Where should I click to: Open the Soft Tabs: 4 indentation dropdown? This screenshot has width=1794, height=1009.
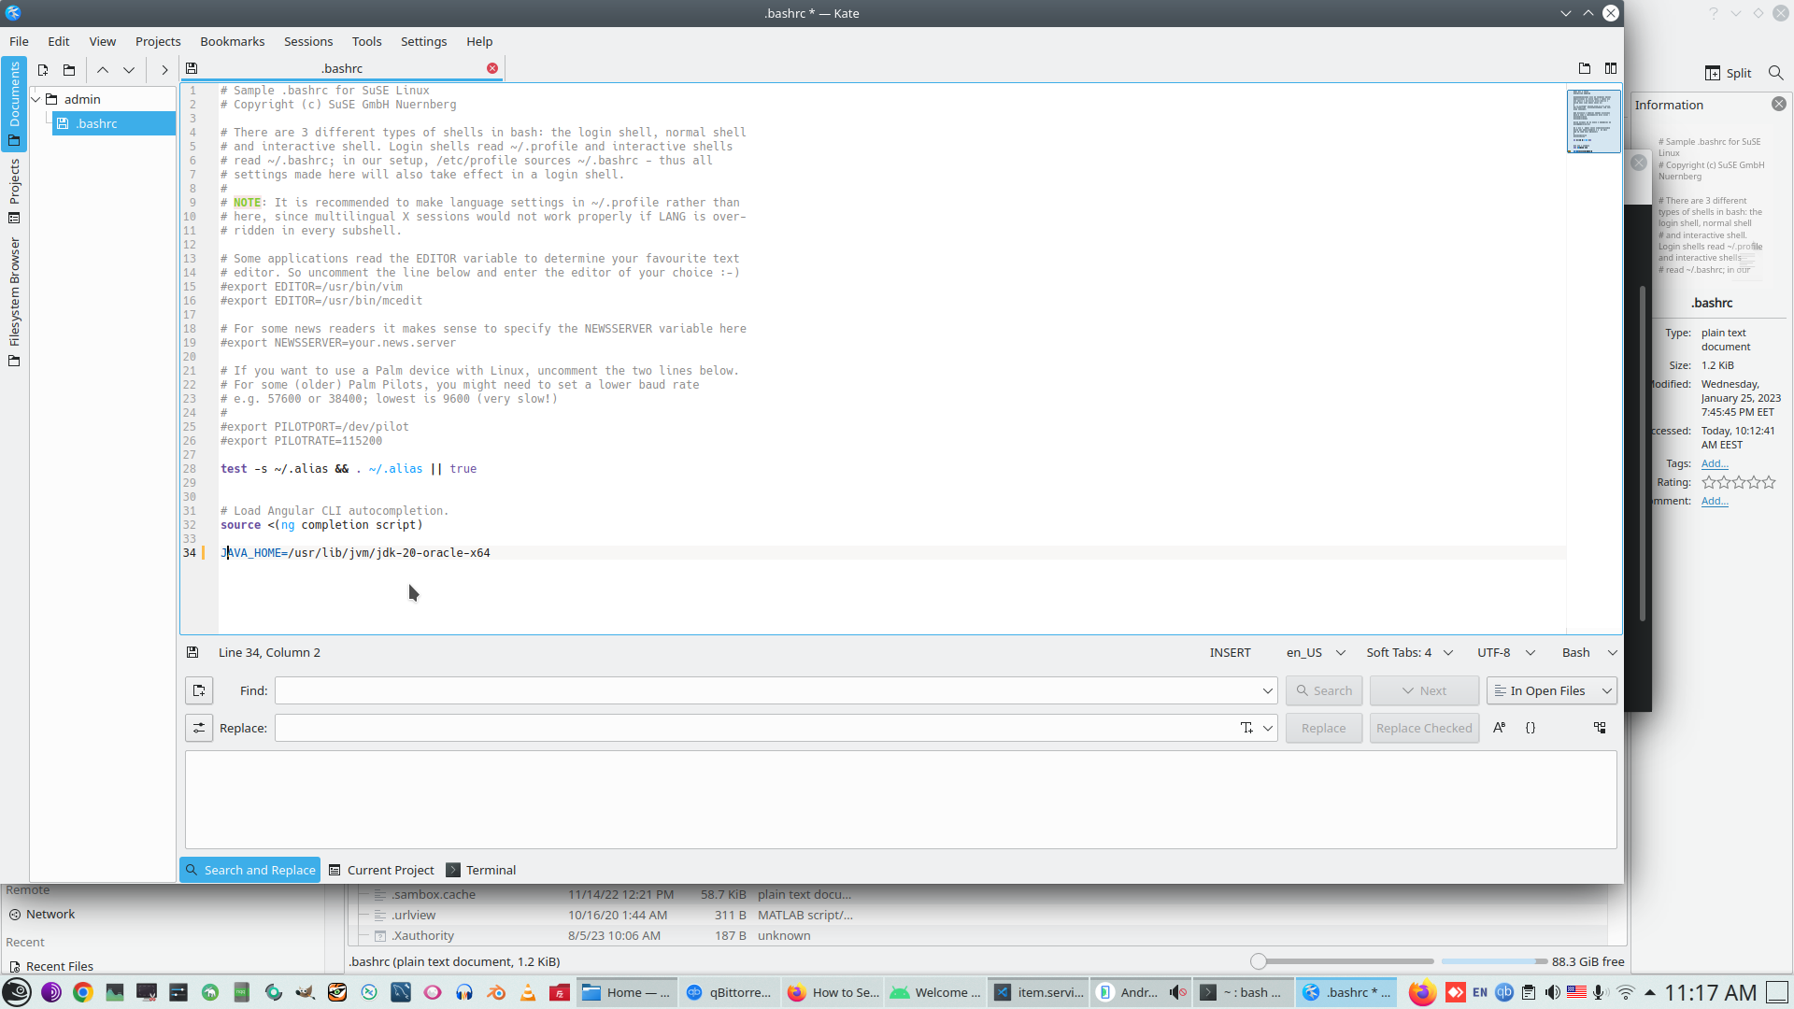coord(1409,652)
